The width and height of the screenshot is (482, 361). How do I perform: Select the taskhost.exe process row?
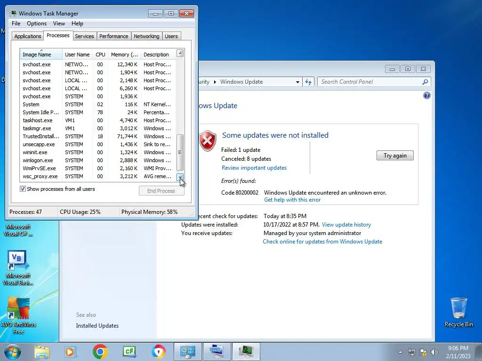[98, 120]
